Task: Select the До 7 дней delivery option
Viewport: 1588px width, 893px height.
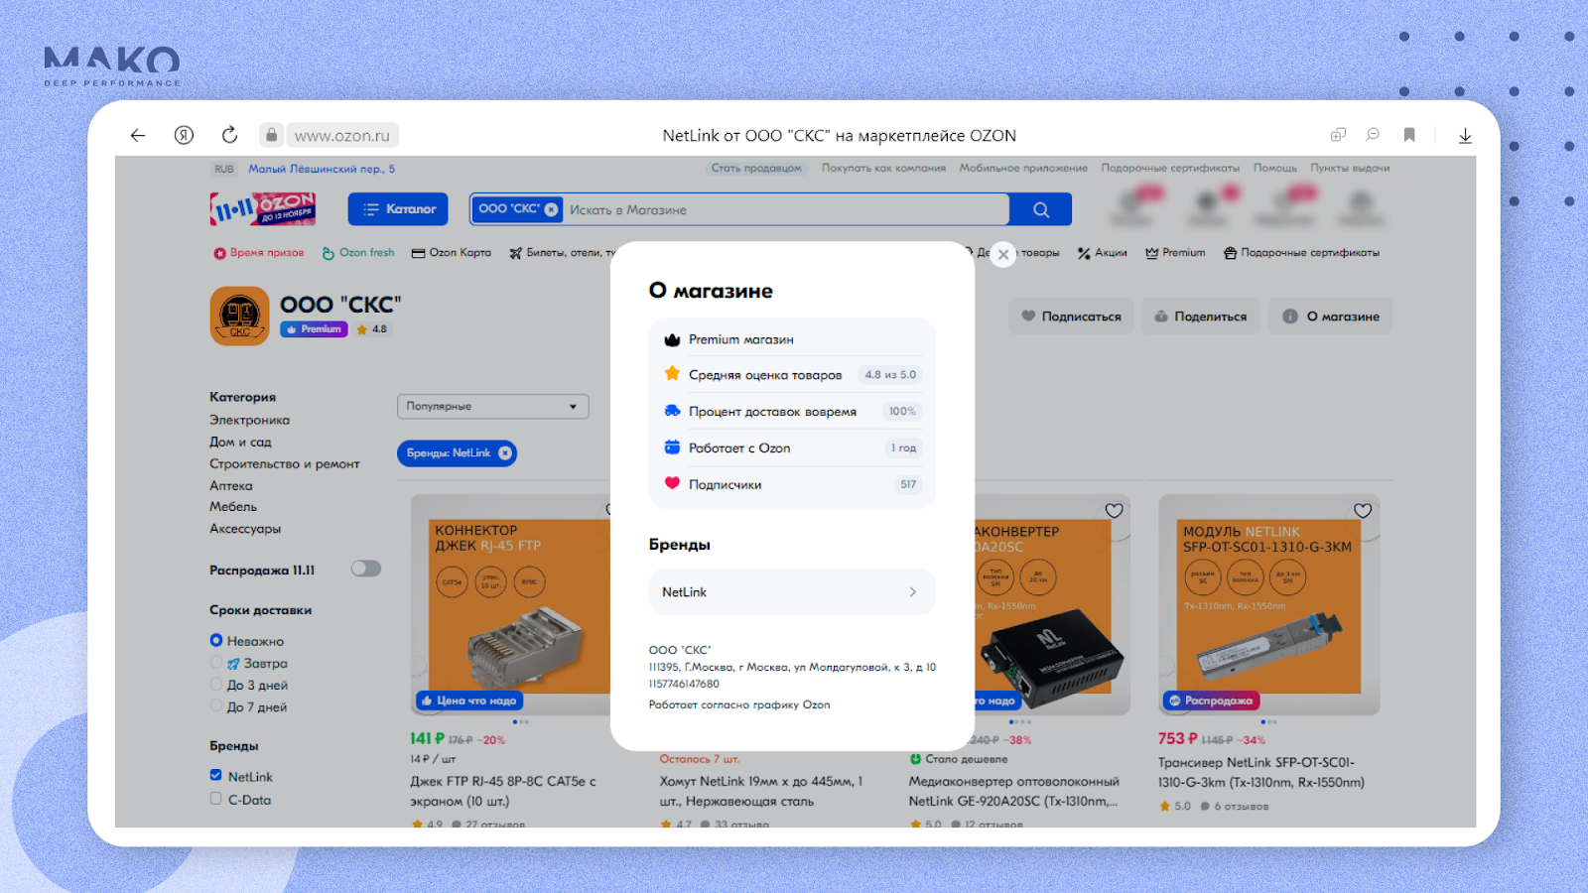Action: point(216,706)
